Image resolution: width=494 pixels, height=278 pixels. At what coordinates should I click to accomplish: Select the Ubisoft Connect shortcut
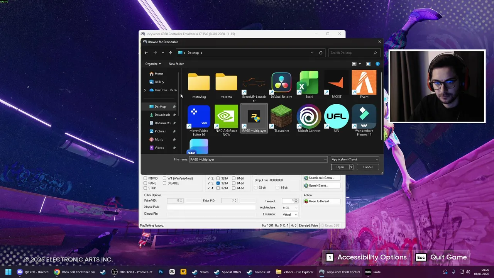point(309,119)
